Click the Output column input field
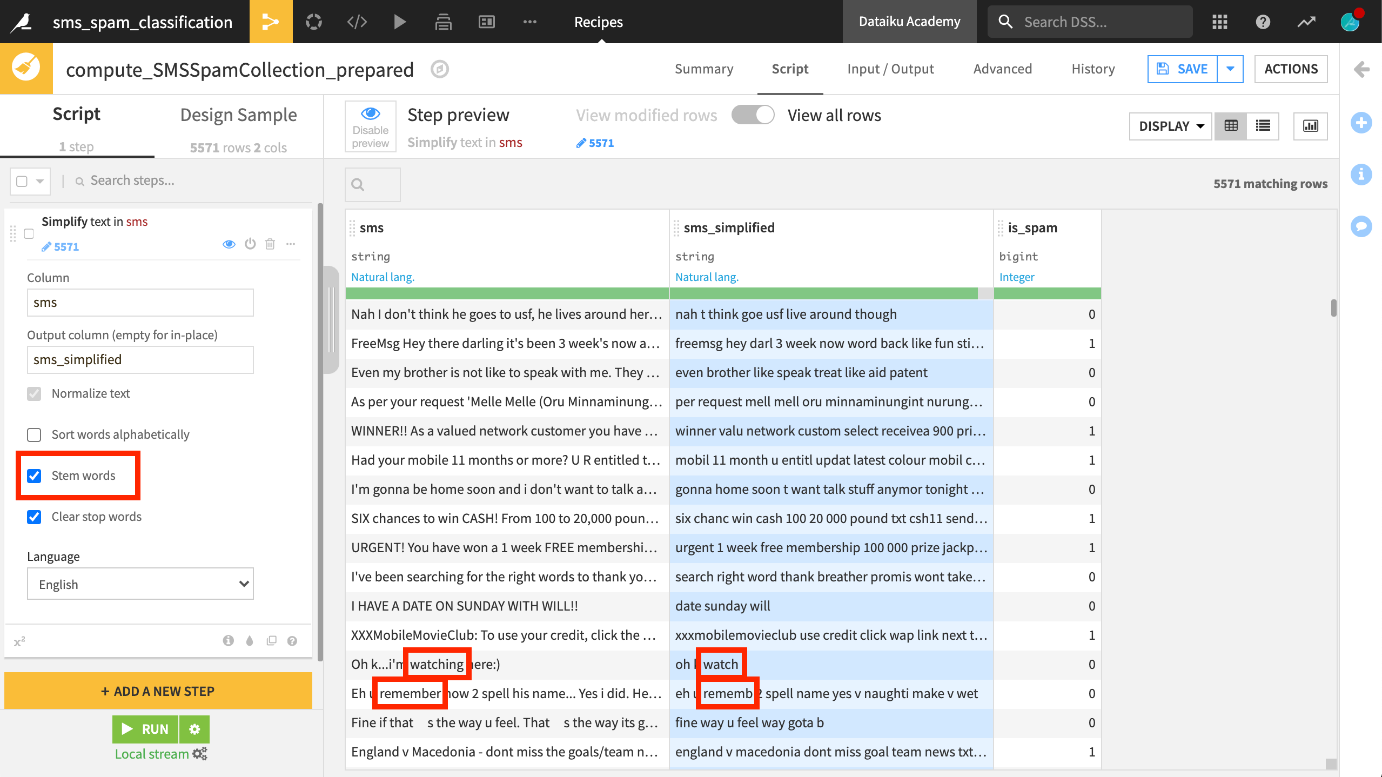 (x=140, y=360)
